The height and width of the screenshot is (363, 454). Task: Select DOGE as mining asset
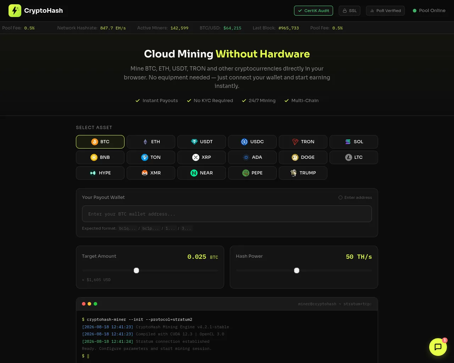[303, 157]
